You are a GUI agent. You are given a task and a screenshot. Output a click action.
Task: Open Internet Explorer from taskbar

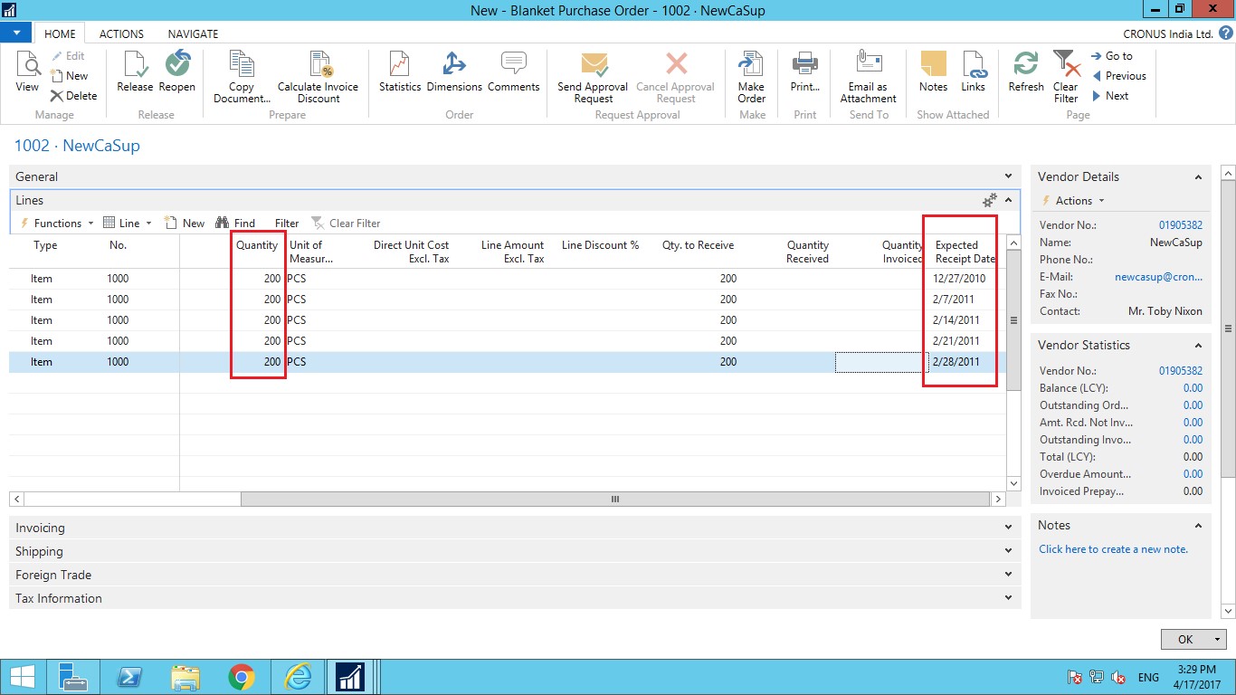tap(297, 677)
